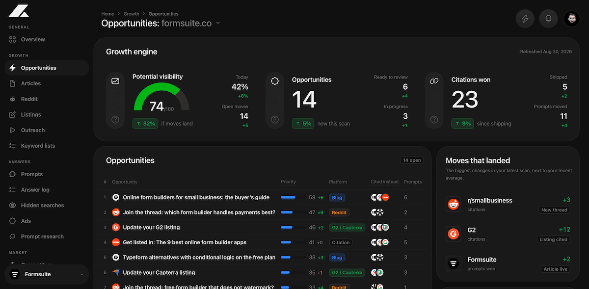Click the 14 open badge

click(412, 160)
